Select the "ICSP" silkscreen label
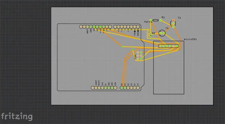Screen dimensions: 225x124 pos(135,57)
